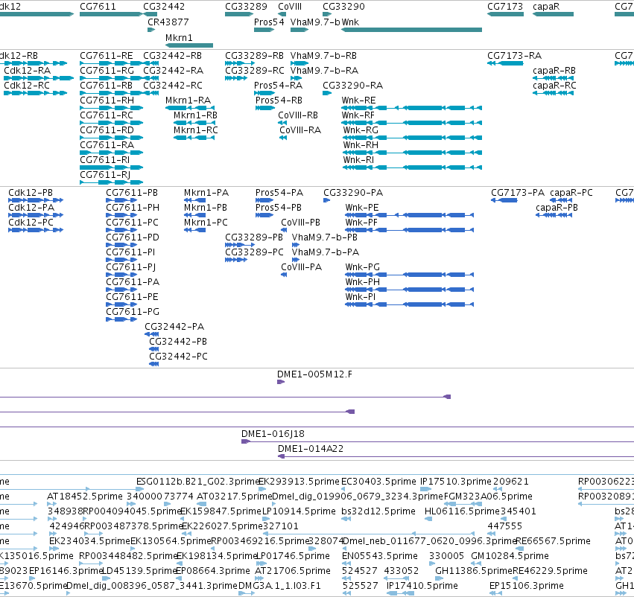Click the FGM323A06.5prime EST label

pyautogui.click(x=488, y=496)
